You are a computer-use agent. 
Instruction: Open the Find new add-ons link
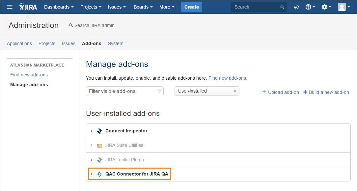point(29,75)
